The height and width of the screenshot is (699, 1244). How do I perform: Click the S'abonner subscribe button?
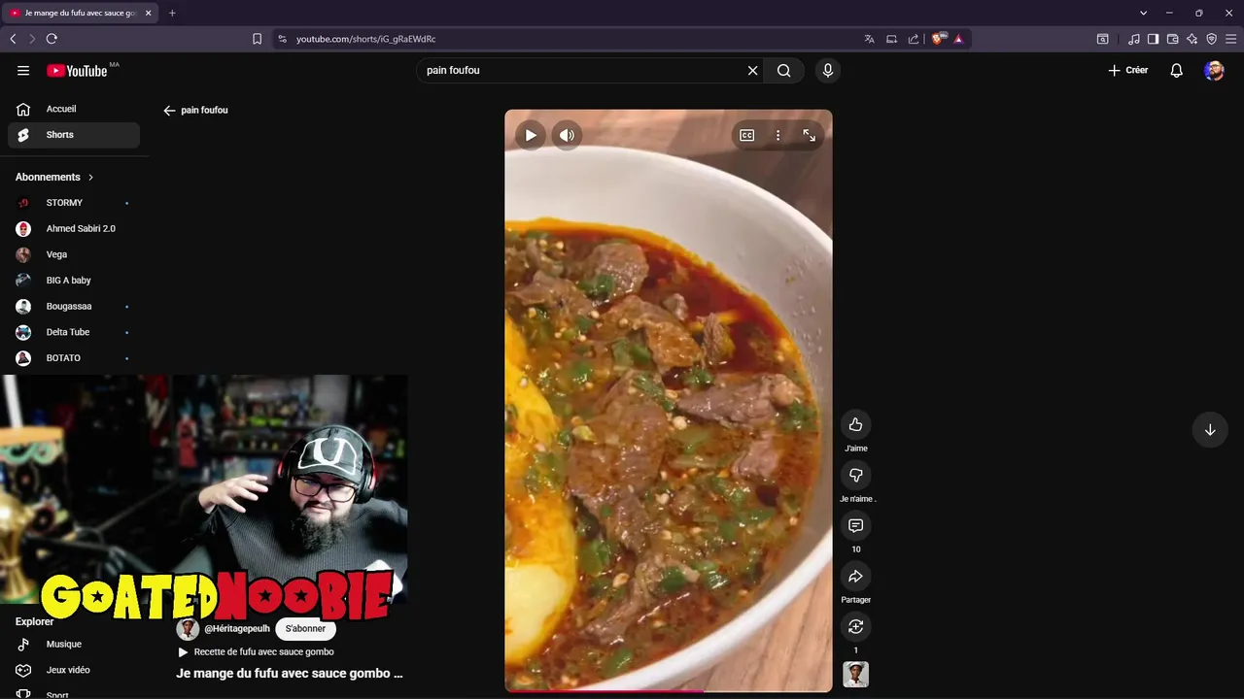click(305, 628)
